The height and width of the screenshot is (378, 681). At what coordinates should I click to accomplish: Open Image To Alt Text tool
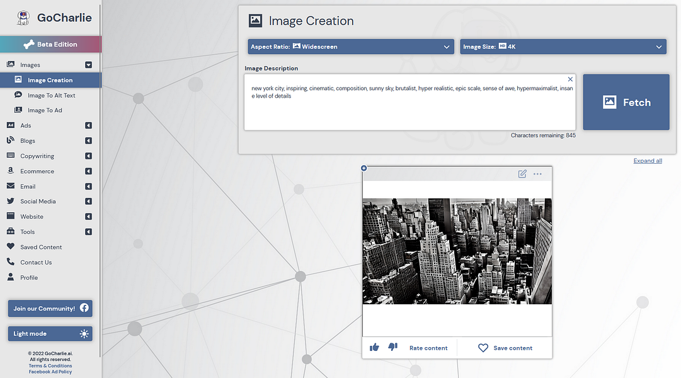pyautogui.click(x=51, y=95)
